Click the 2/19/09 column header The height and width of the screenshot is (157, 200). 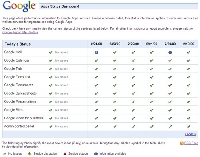188,44
